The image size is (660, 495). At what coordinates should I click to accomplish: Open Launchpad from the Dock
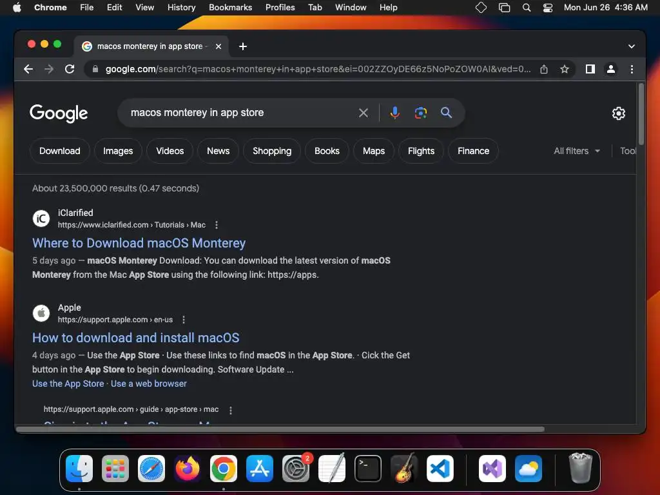tap(115, 469)
